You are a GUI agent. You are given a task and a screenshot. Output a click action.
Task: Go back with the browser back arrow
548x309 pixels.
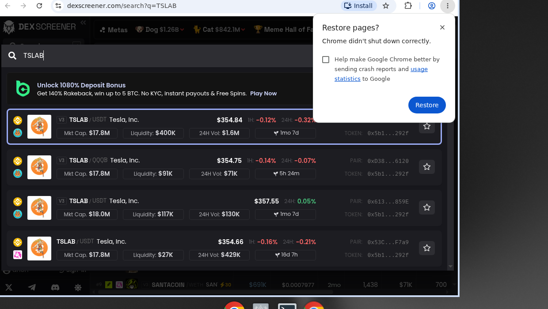(x=8, y=6)
